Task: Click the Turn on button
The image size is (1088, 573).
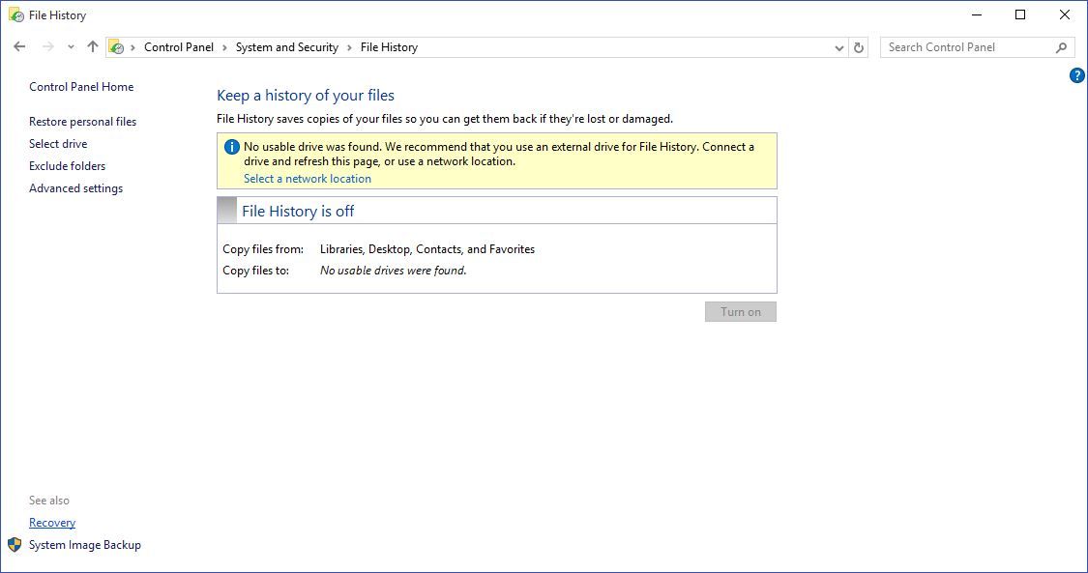Action: (x=740, y=311)
